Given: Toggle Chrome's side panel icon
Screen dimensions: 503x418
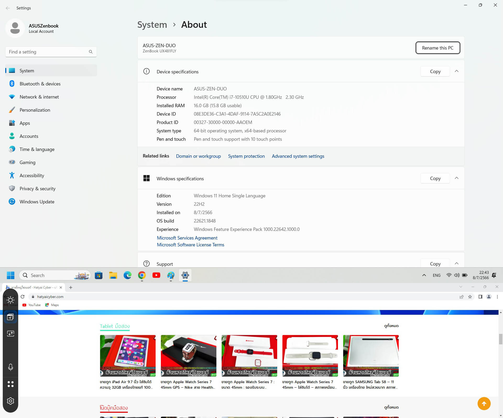Looking at the screenshot, I should point(480,297).
